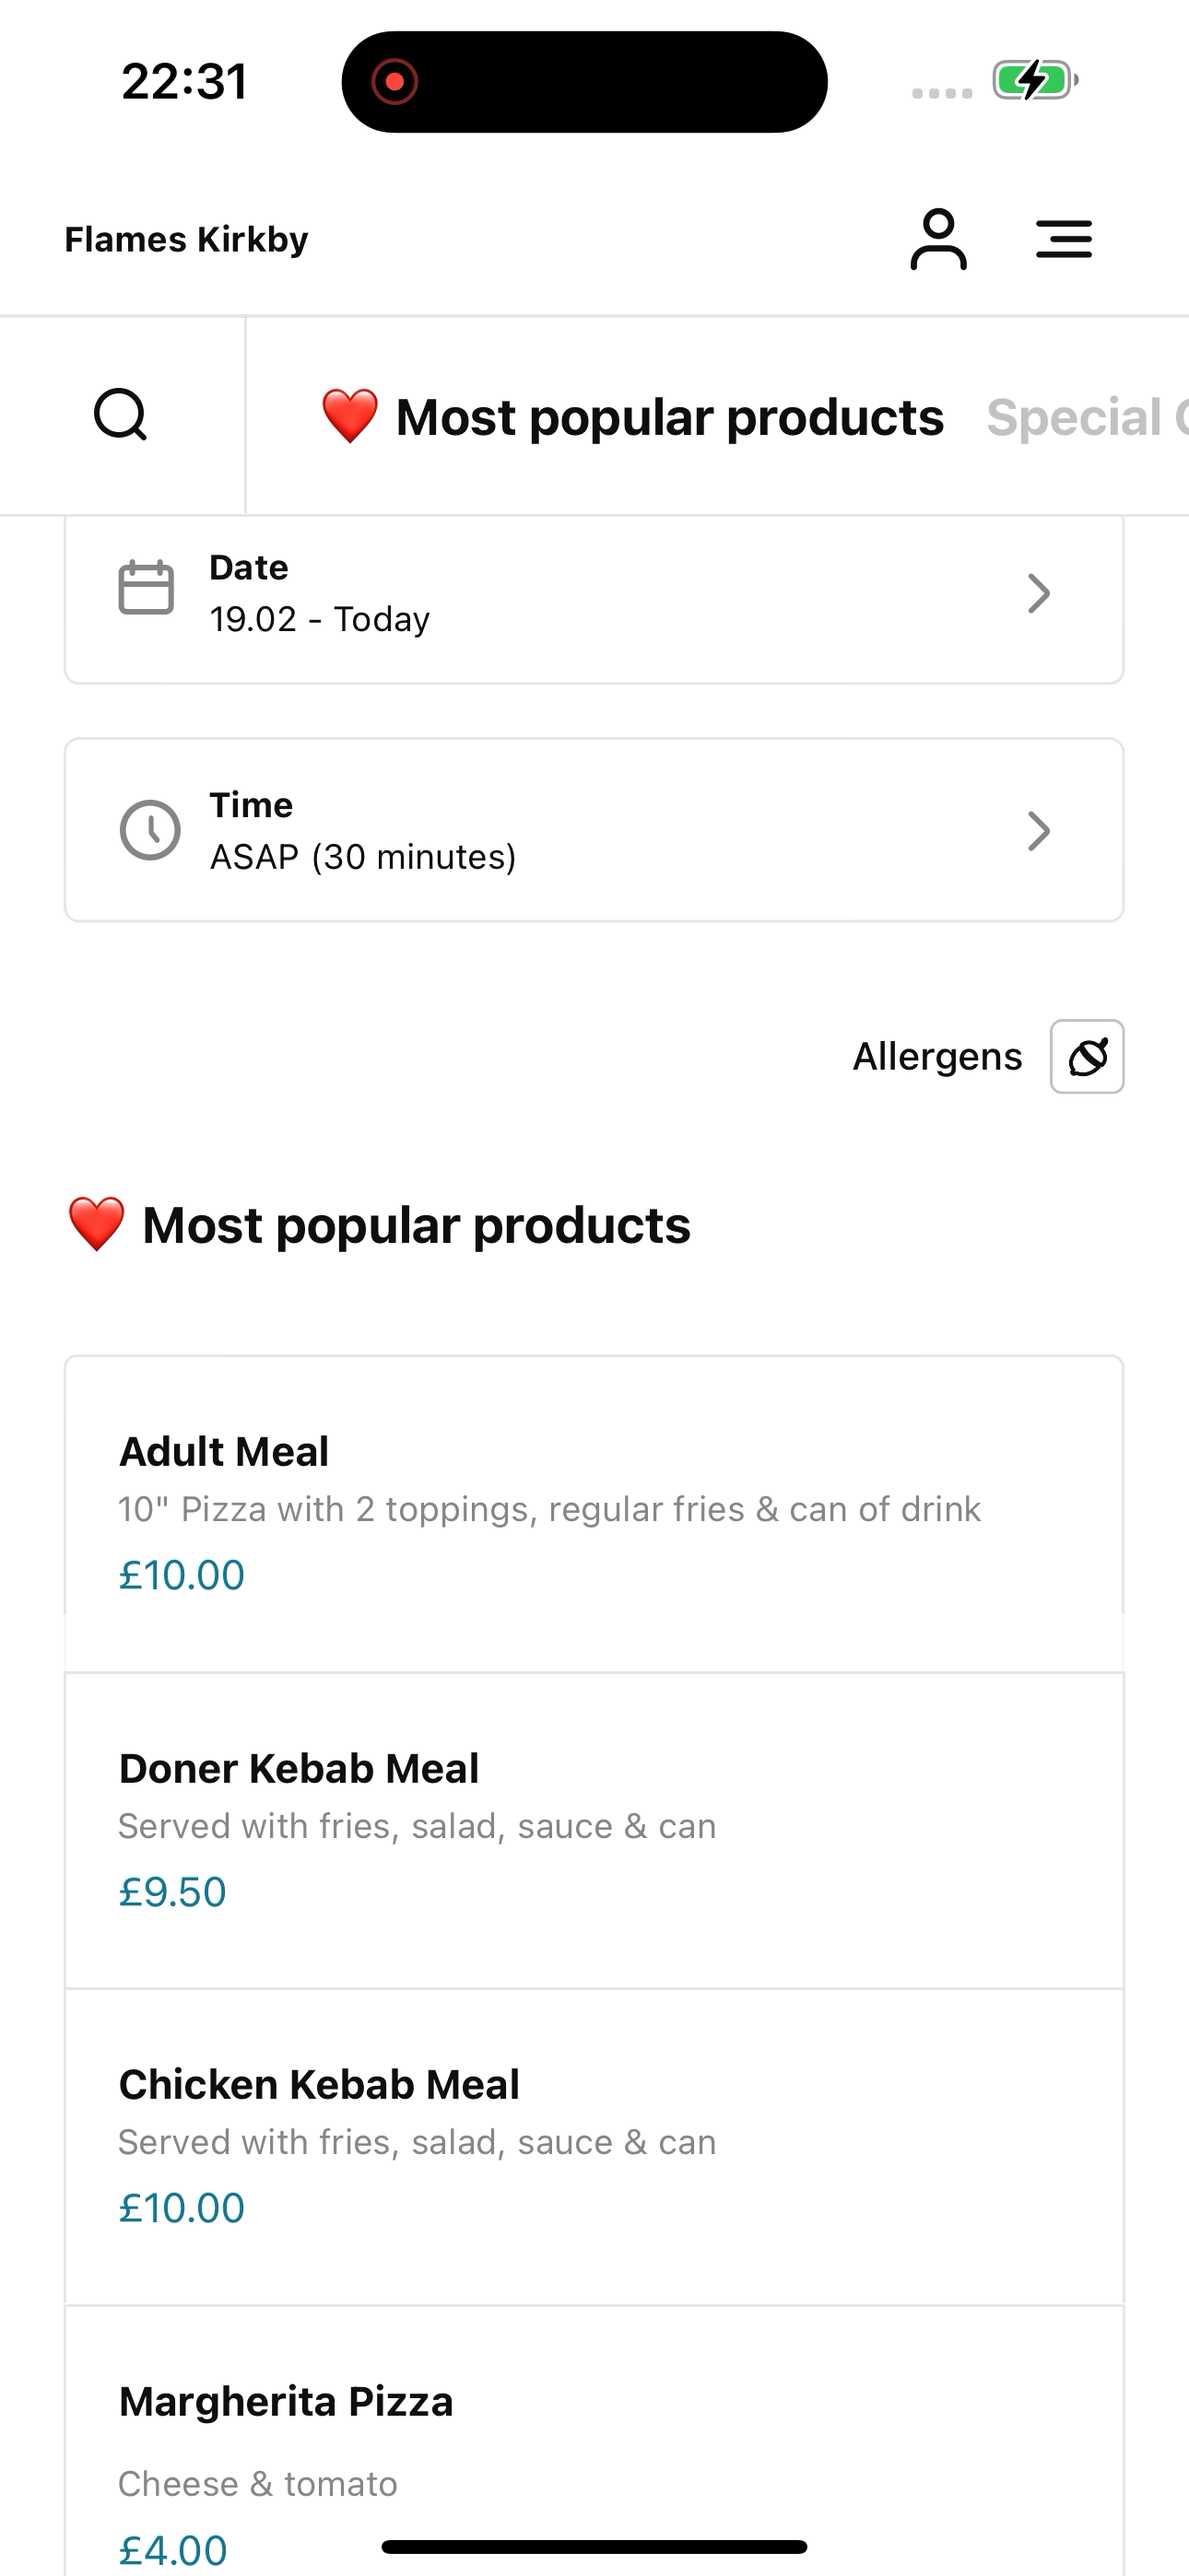The width and height of the screenshot is (1189, 2576).
Task: Choose the Doner Kebab Meal item
Action: click(594, 1830)
